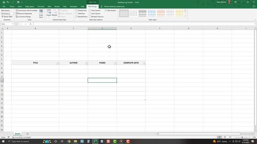Screen dimensions: 257x144
Task: Expand the Name Box dropdown
Action: point(13,24)
